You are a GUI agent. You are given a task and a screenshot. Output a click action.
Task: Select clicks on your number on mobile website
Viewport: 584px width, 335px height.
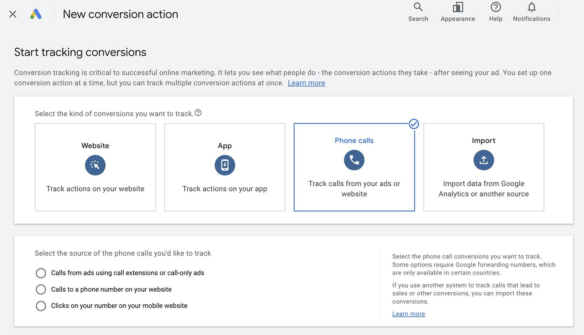point(41,306)
